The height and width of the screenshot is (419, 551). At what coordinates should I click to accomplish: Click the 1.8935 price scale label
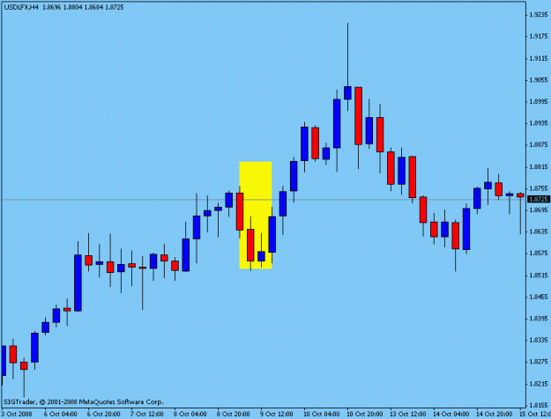539,123
